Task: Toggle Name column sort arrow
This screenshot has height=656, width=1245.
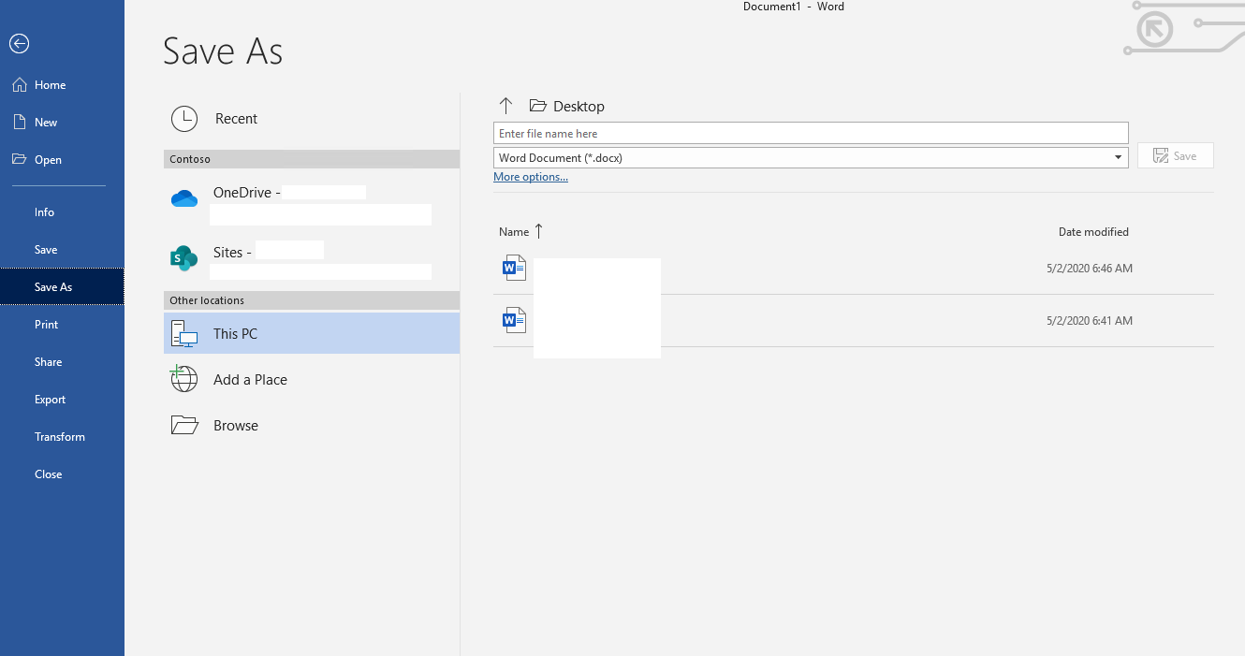Action: pos(538,231)
